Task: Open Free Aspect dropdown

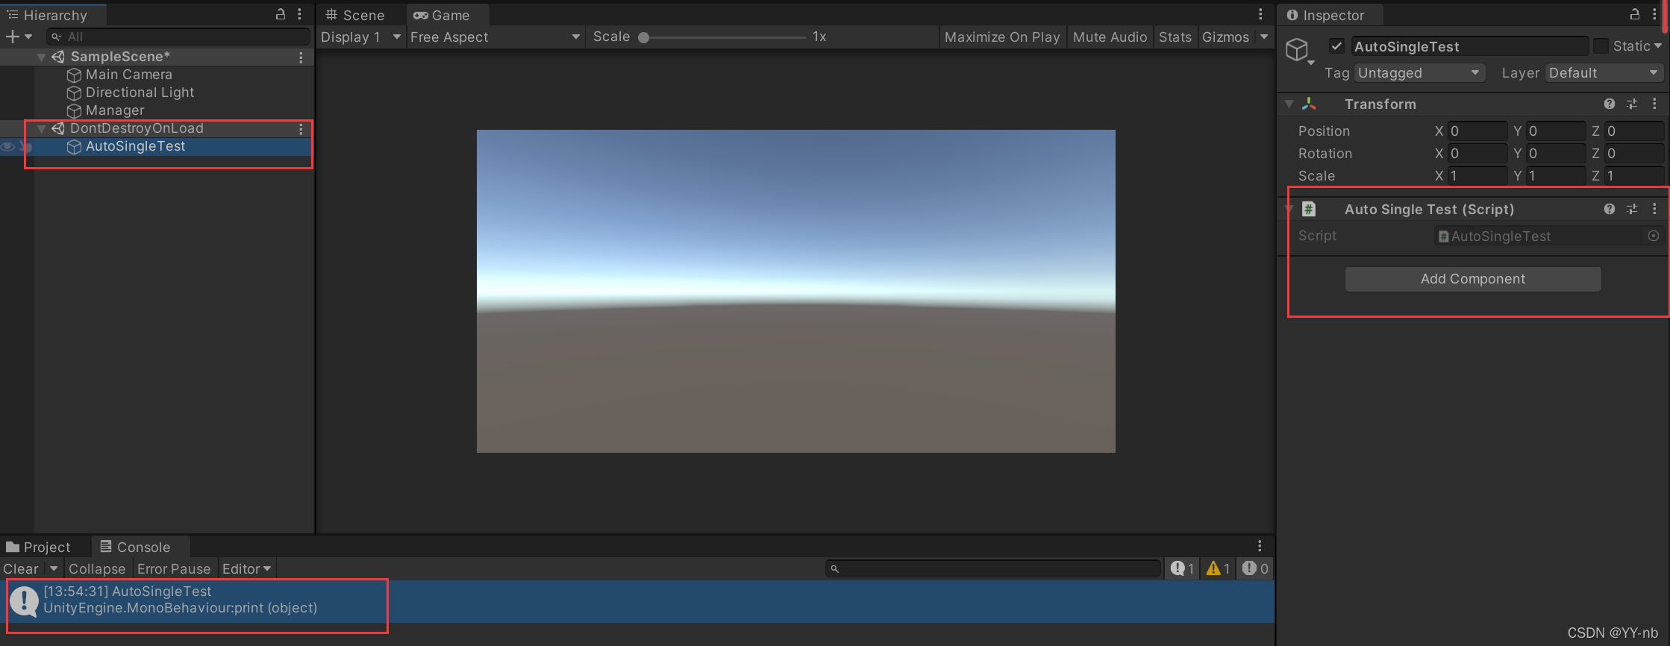Action: point(495,37)
